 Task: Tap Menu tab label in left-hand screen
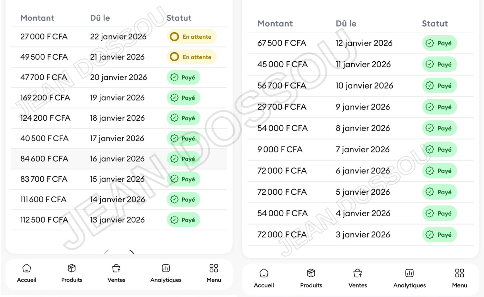[214, 280]
